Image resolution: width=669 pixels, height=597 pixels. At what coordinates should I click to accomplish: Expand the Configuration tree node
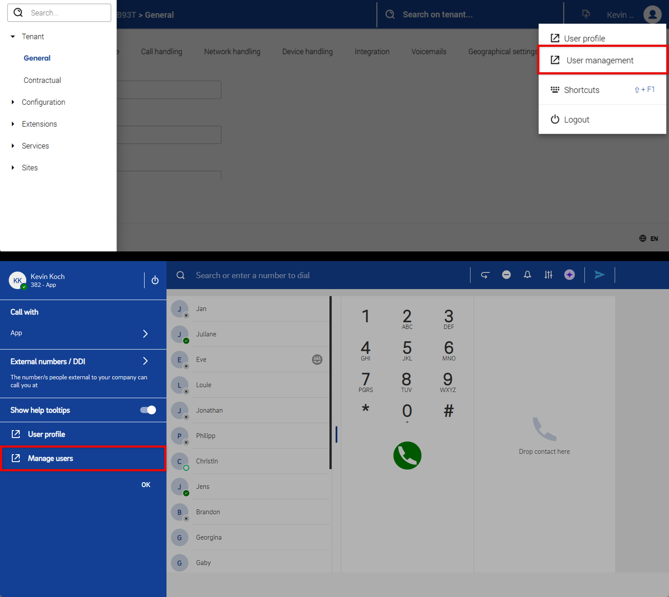[x=13, y=102]
